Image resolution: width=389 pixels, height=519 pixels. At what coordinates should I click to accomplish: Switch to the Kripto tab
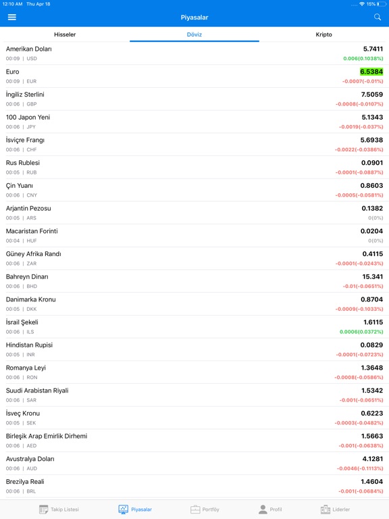(324, 34)
